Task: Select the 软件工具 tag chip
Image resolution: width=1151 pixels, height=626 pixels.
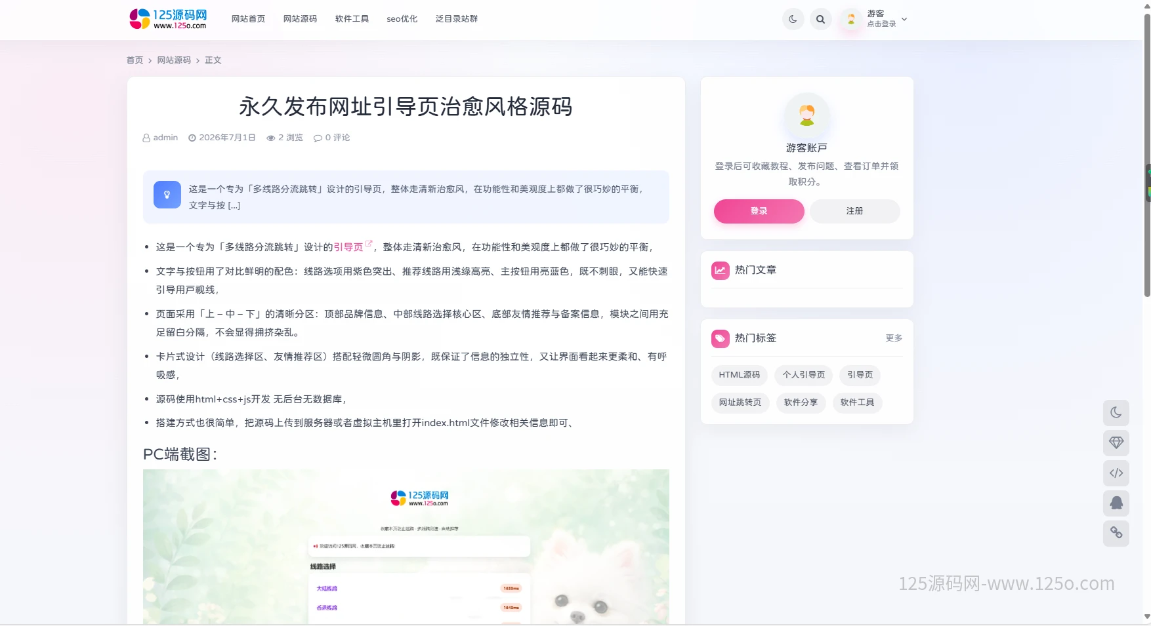Action: point(857,402)
